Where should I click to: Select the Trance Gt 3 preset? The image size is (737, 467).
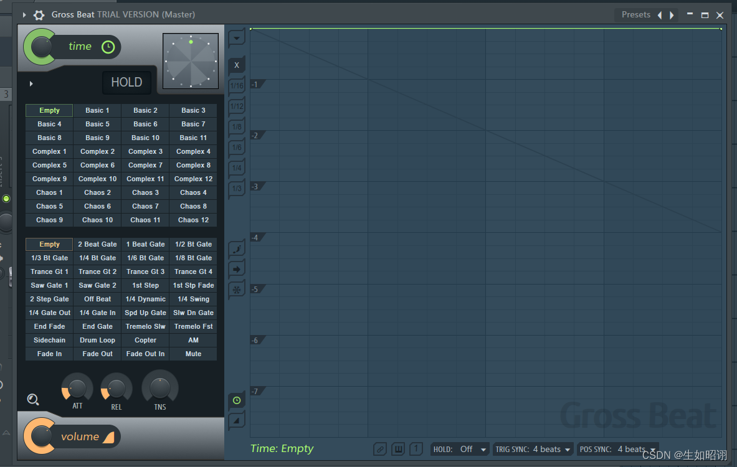145,271
